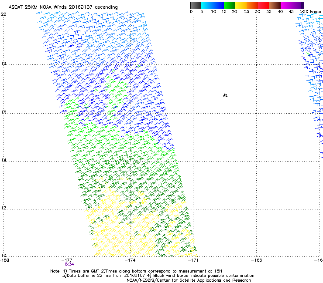The width and height of the screenshot is (323, 283).
Task: Click the latitude axis label '18'
Action: [x=3, y=63]
